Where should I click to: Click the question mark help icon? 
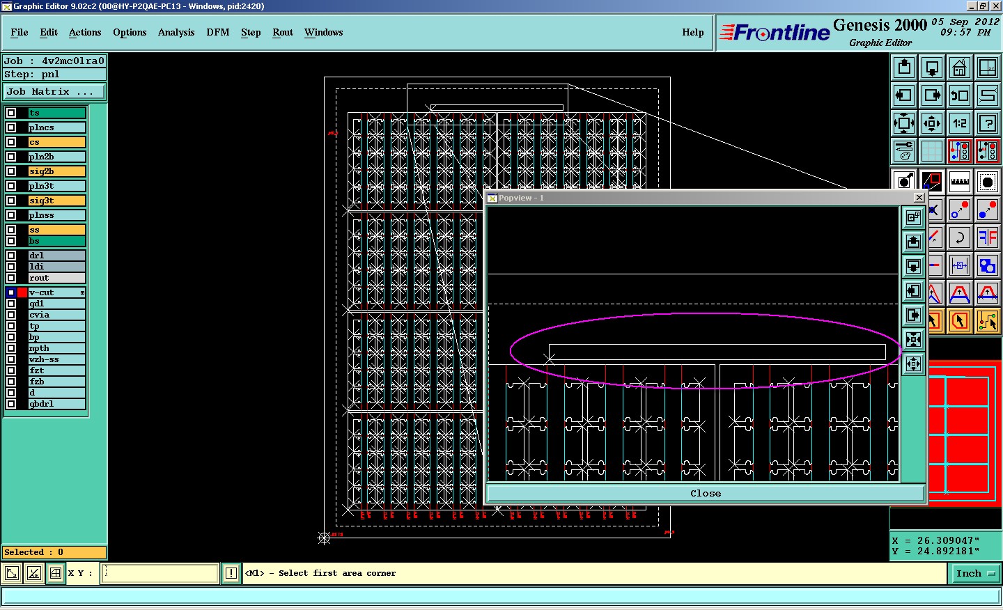point(987,123)
